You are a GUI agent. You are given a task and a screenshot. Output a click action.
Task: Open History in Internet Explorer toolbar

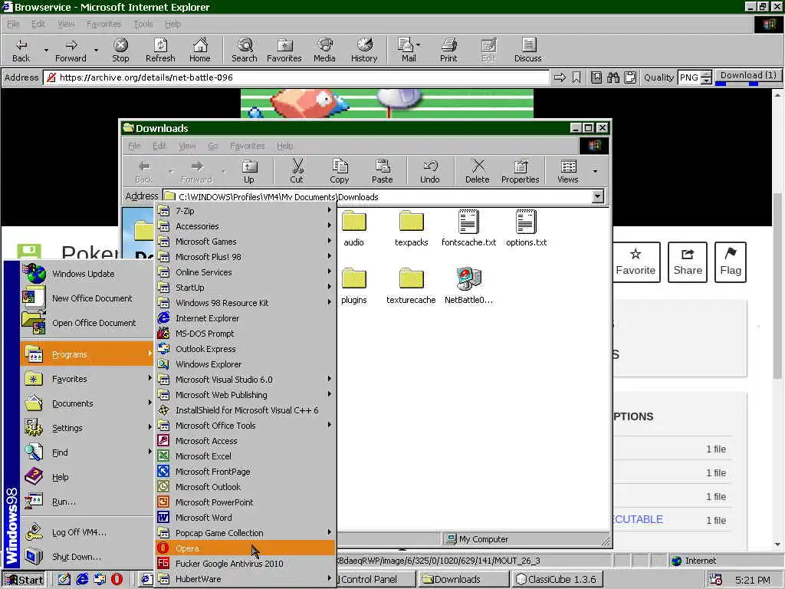[x=364, y=50]
